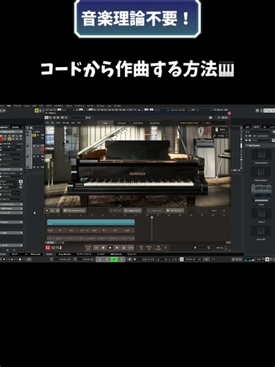Open the Tempo field in EZkeys
The image size is (275, 367).
pos(149,248)
